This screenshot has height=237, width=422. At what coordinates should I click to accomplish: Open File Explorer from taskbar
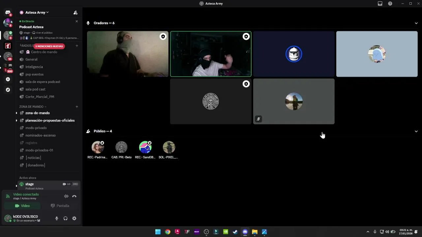pos(255,232)
